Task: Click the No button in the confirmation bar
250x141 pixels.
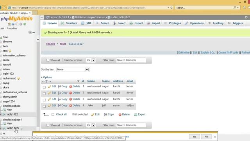Action: 206,137
